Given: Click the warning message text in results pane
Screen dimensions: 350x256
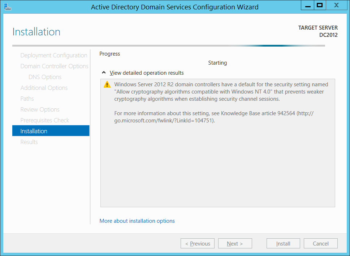Looking at the screenshot, I should (221, 103).
